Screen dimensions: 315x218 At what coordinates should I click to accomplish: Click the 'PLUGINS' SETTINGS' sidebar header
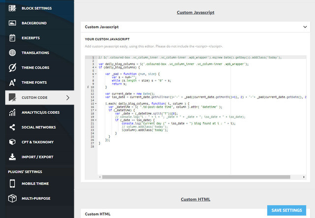coord(25,172)
